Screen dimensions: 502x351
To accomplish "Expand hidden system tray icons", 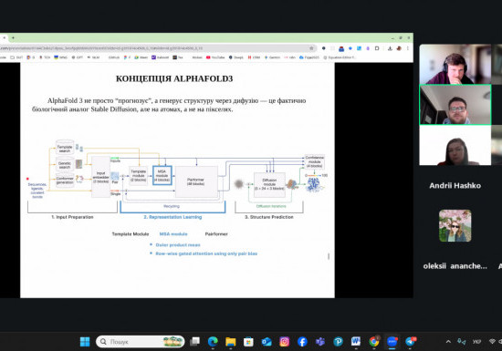I will click(448, 342).
